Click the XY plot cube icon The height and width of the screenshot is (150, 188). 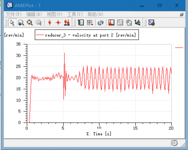129,22
